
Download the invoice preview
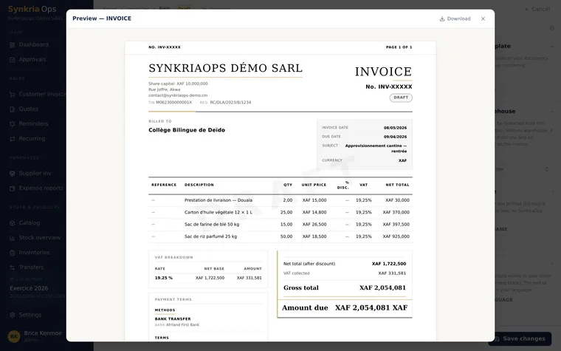(x=455, y=18)
